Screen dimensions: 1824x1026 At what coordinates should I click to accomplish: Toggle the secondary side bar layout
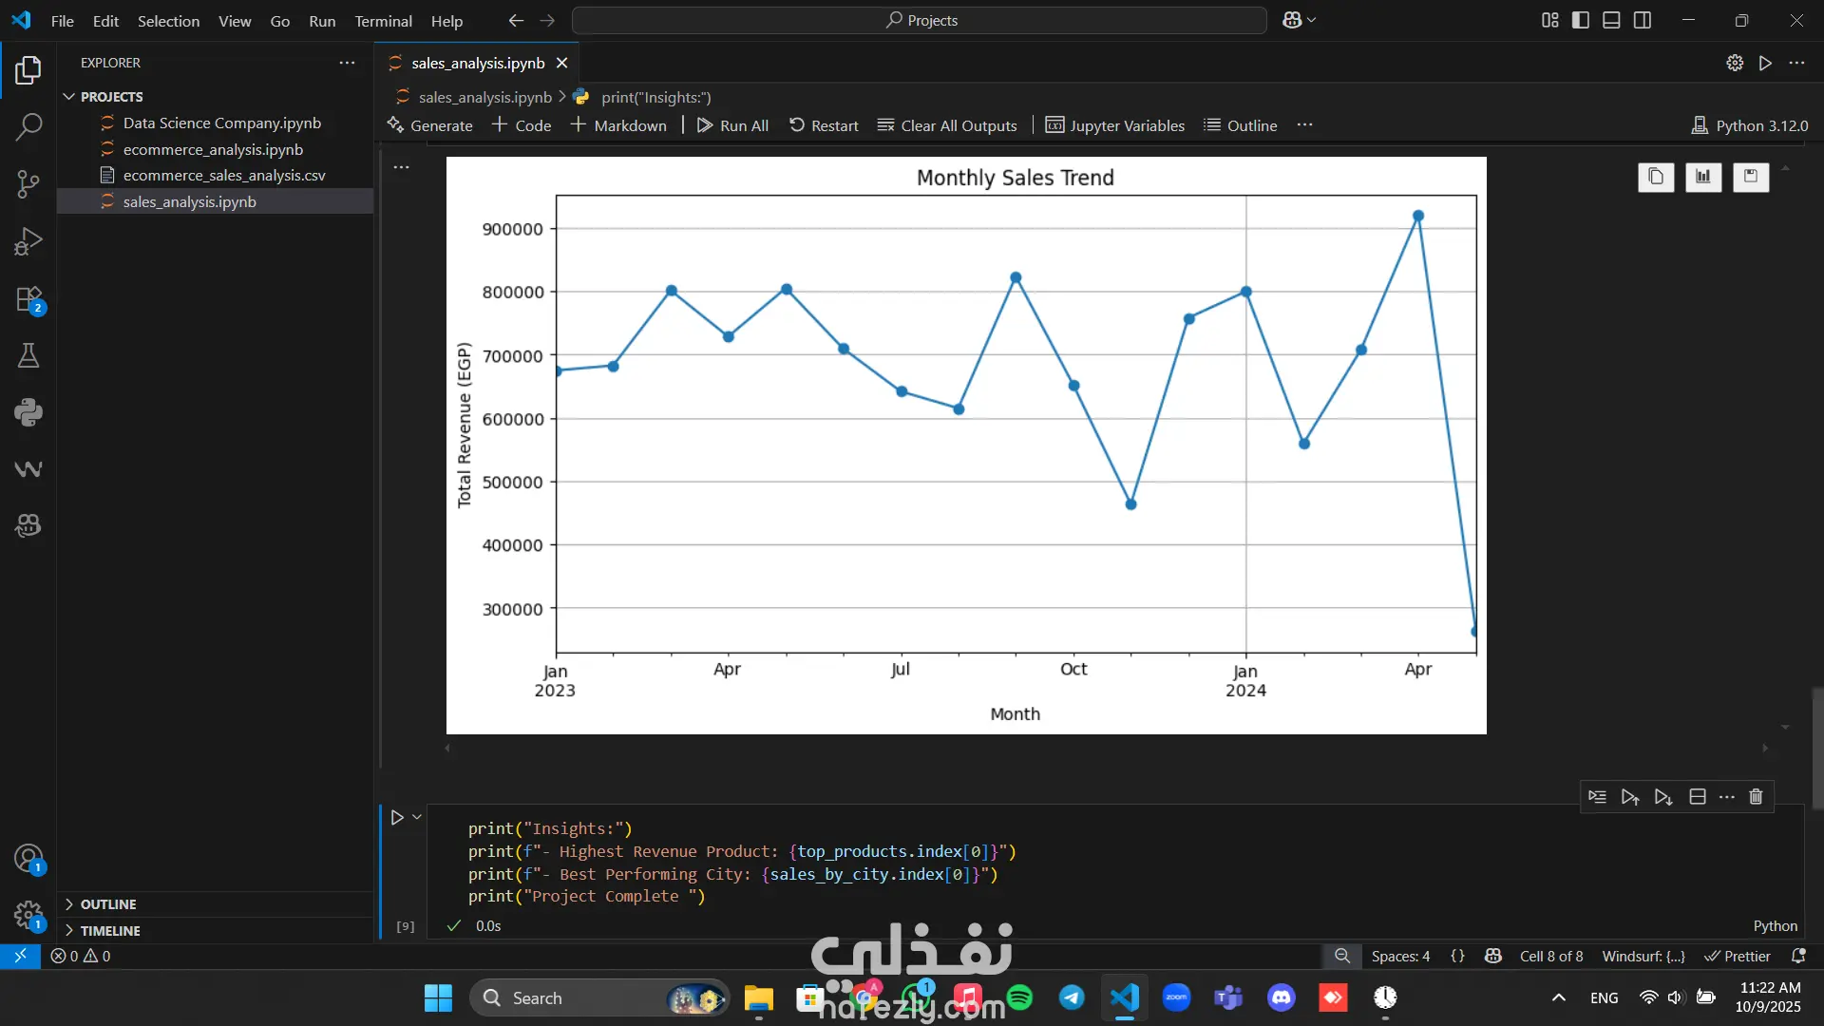(1643, 20)
